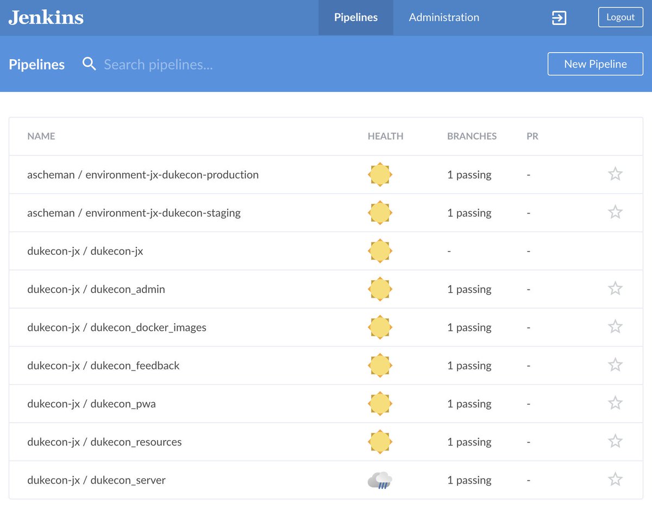
Task: Click rainy cloud health icon for dukecon_server
Action: tap(380, 480)
